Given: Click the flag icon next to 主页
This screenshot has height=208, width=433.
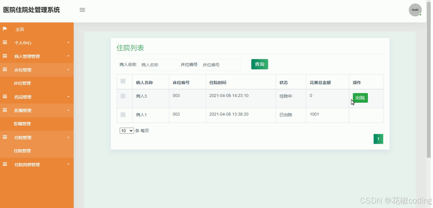Looking at the screenshot, I should pyautogui.click(x=4, y=29).
